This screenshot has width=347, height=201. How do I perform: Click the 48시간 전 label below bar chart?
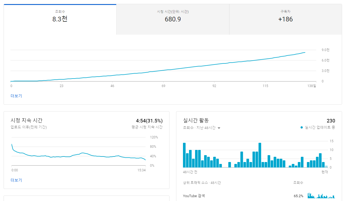click(190, 172)
